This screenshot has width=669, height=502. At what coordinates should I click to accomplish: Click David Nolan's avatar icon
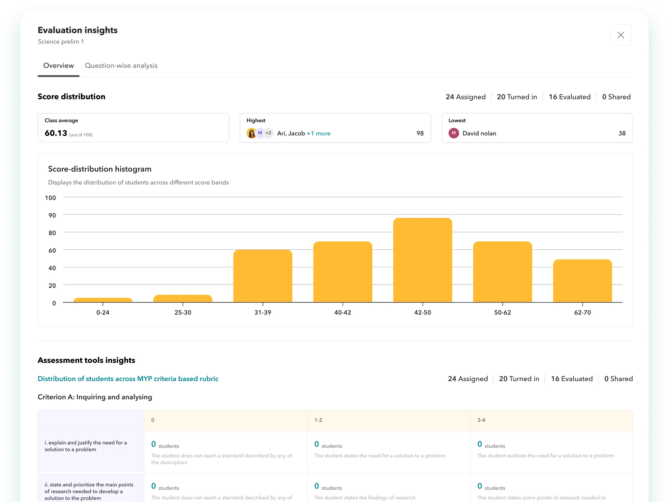pyautogui.click(x=453, y=133)
